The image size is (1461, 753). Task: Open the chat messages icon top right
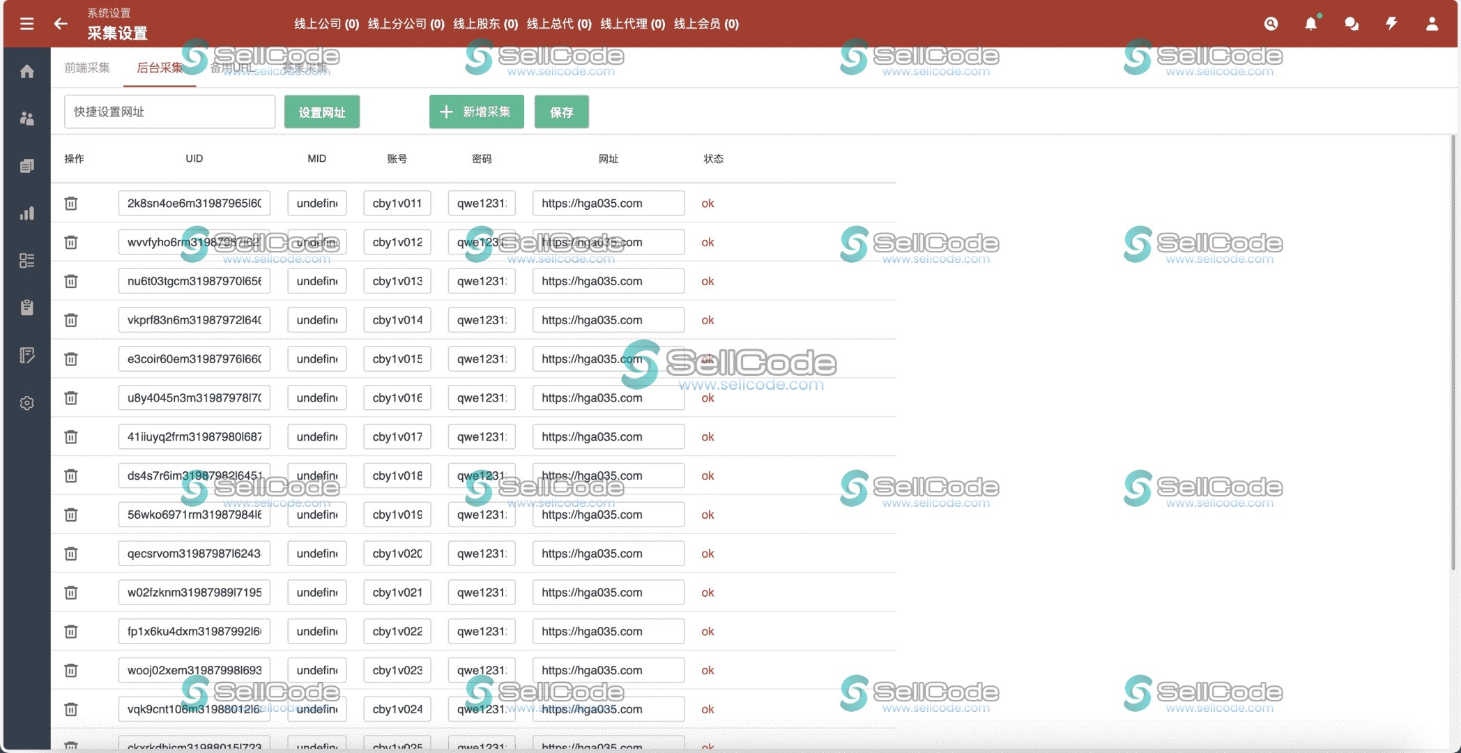(1351, 24)
